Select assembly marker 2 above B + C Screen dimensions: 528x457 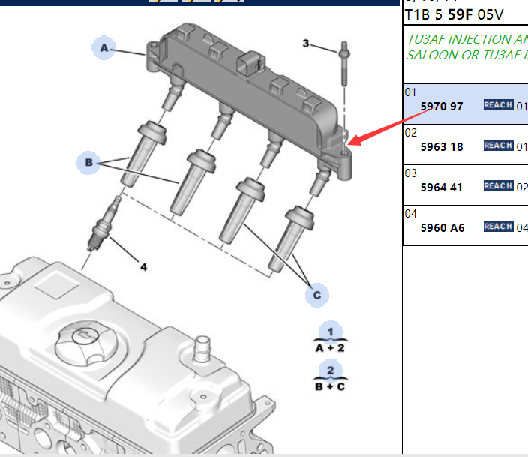coord(330,371)
